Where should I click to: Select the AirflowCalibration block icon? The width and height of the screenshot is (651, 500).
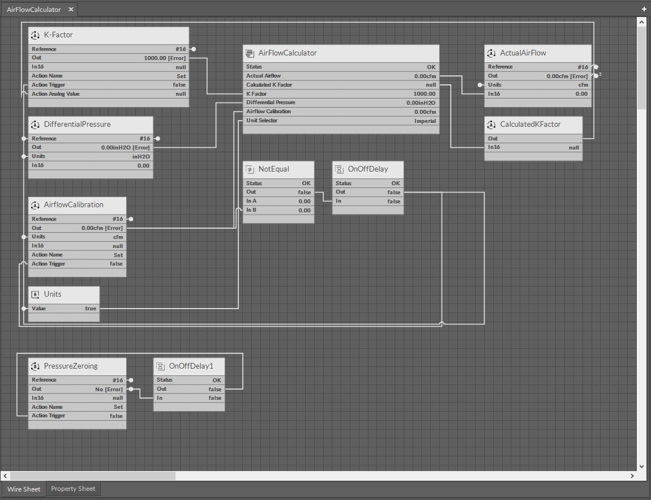[35, 205]
